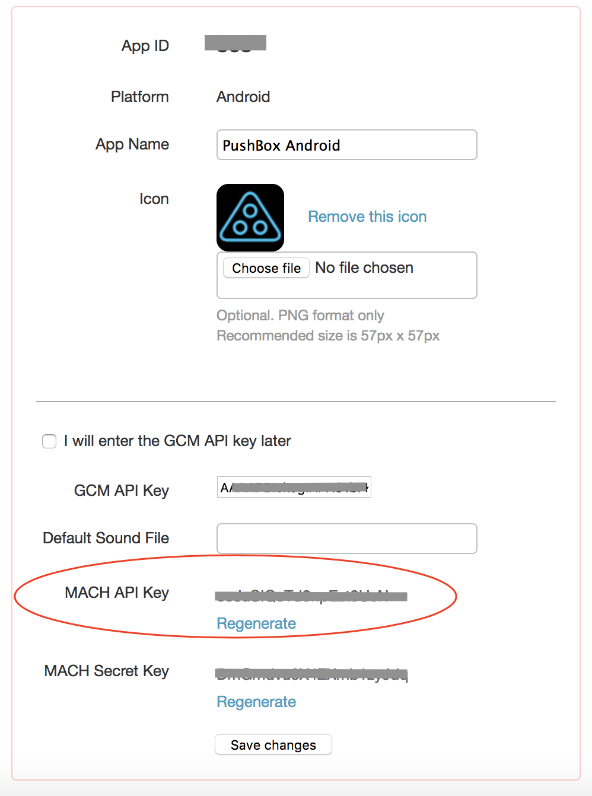
Task: Save changes to the app
Action: tap(273, 745)
